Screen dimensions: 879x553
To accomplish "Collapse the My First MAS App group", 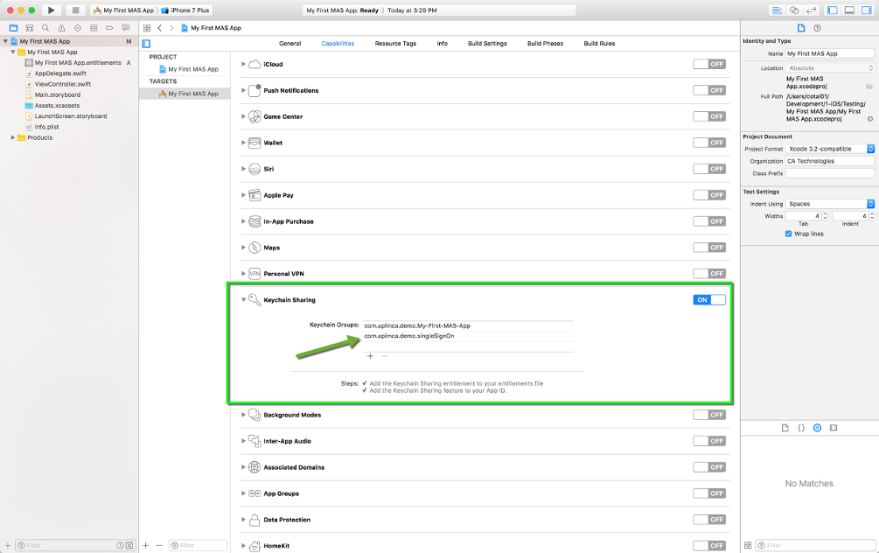I will point(13,52).
